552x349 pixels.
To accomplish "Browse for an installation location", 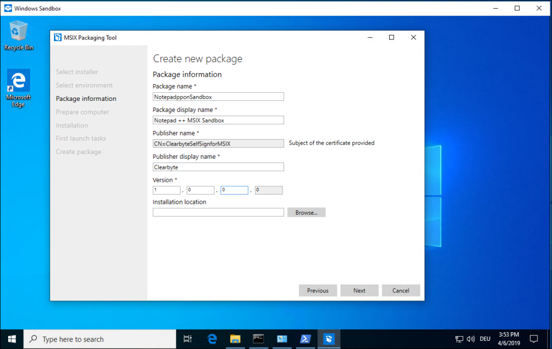I will click(x=306, y=213).
